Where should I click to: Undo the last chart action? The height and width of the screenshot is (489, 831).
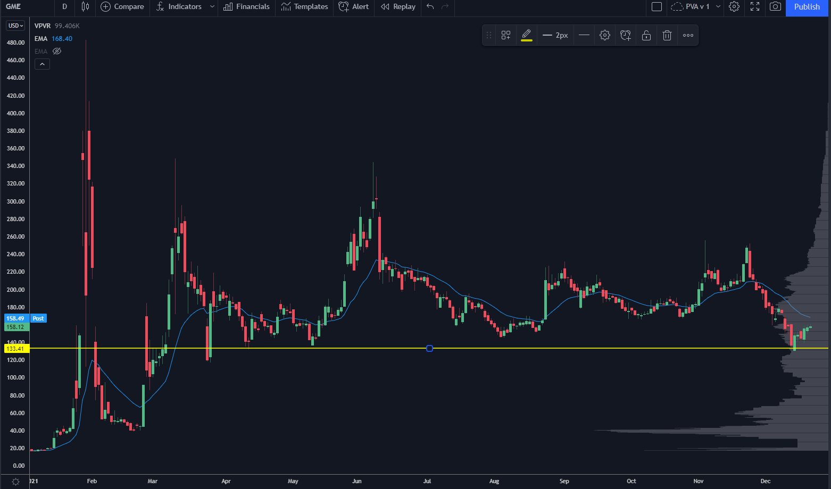pyautogui.click(x=430, y=7)
